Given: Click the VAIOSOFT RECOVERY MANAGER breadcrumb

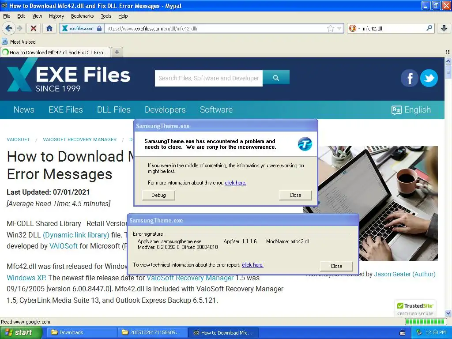Looking at the screenshot, I should (x=79, y=139).
